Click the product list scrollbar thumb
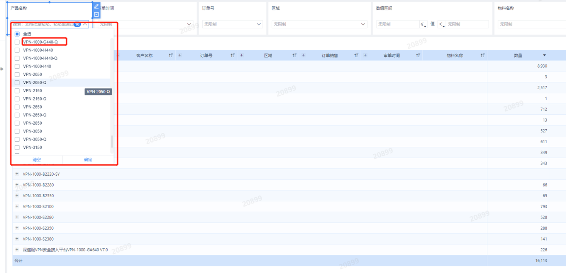The width and height of the screenshot is (566, 273). (112, 141)
